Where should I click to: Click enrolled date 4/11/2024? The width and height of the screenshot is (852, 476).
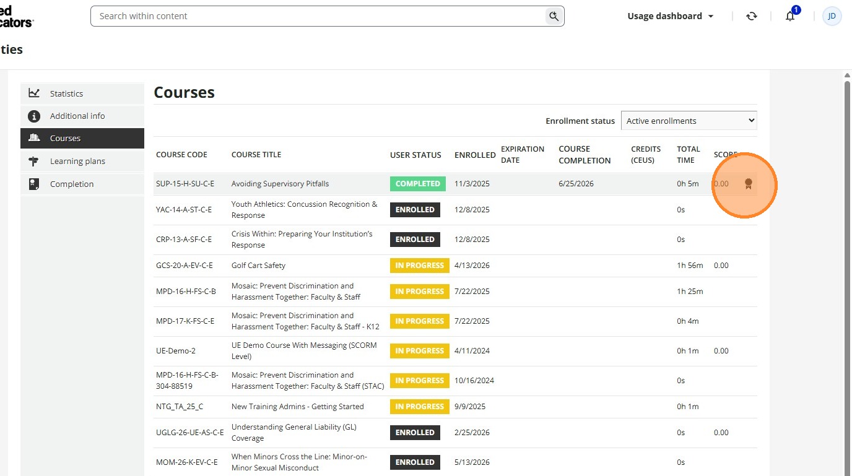[472, 351]
